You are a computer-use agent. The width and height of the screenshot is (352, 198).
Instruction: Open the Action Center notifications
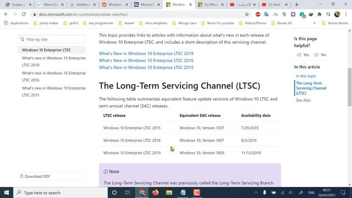[343, 193]
